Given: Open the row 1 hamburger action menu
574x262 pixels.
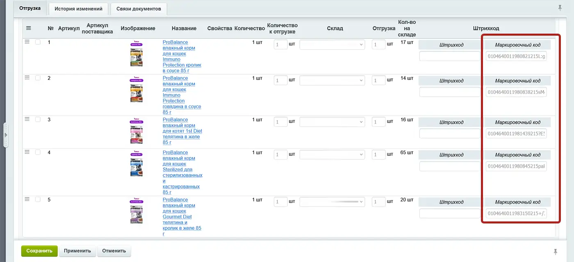Looking at the screenshot, I should (27, 42).
